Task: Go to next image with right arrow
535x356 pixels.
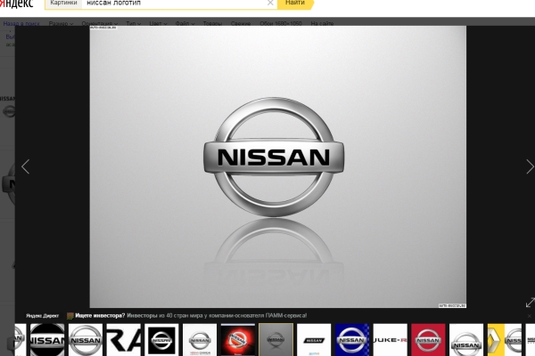Action: 530,166
